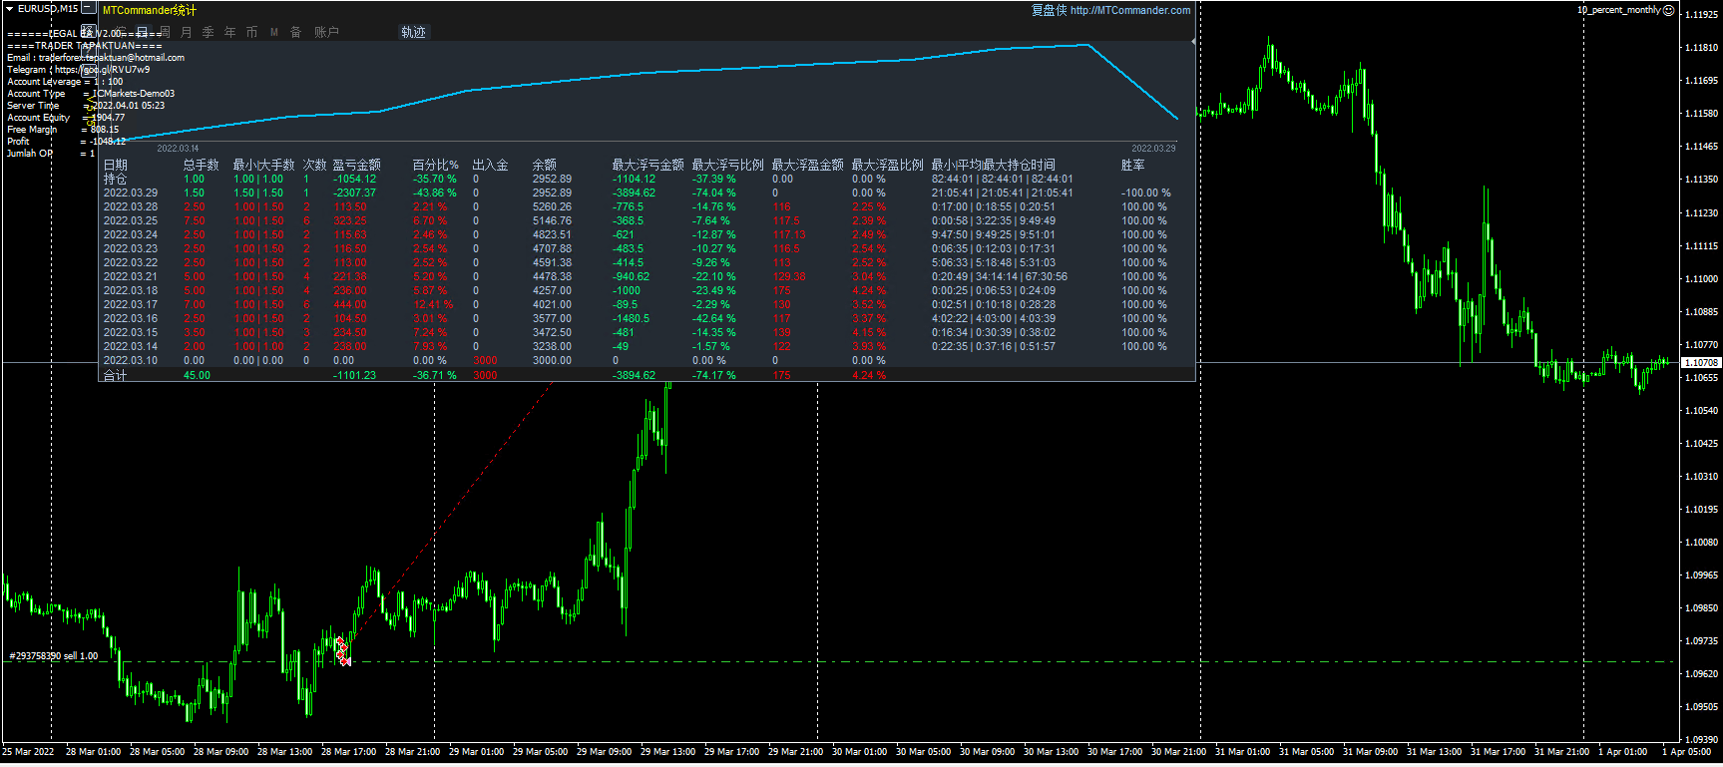
Task: Switch to the 季 quarterly tab
Action: 209,32
